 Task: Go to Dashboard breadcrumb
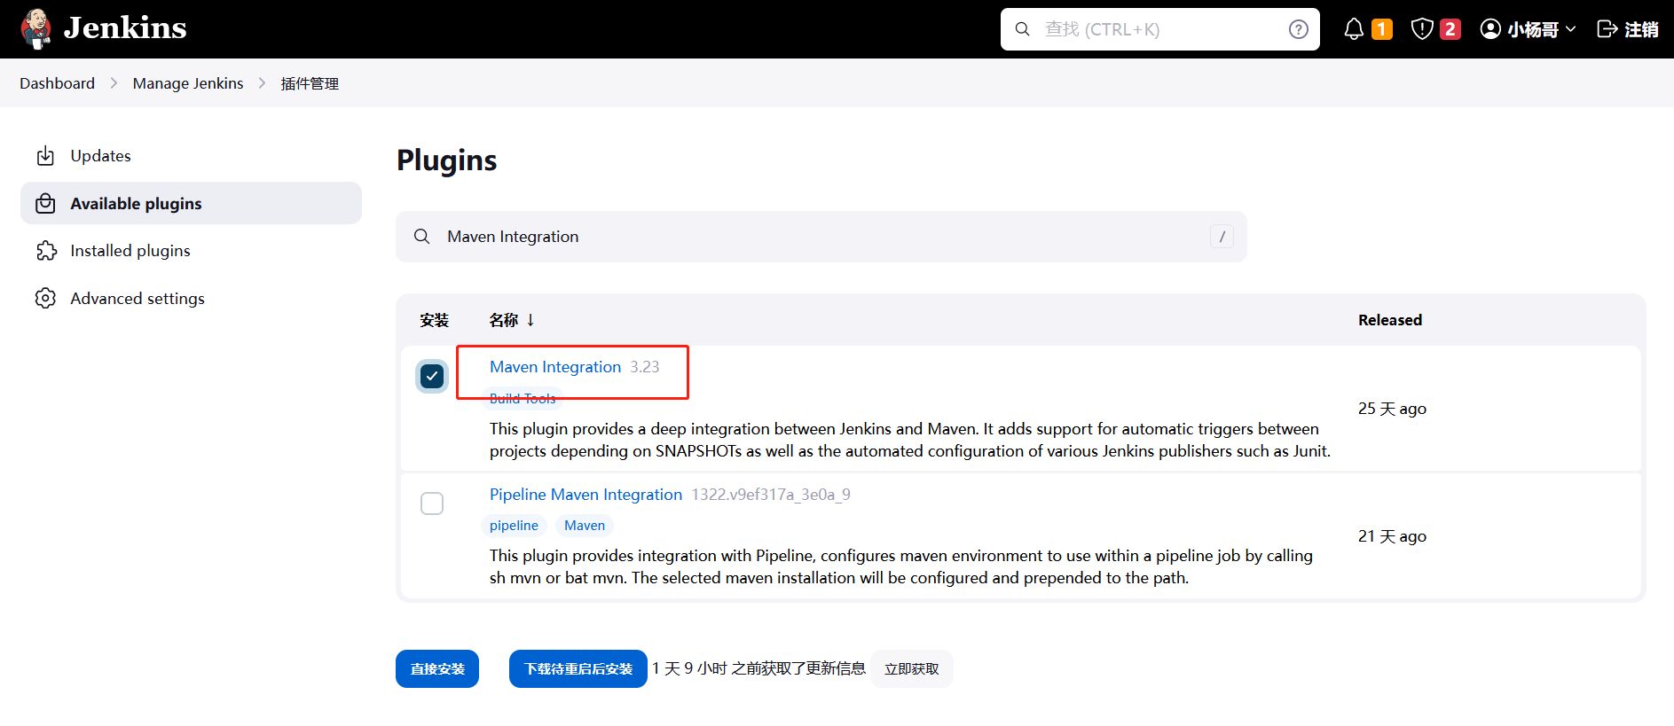[57, 83]
